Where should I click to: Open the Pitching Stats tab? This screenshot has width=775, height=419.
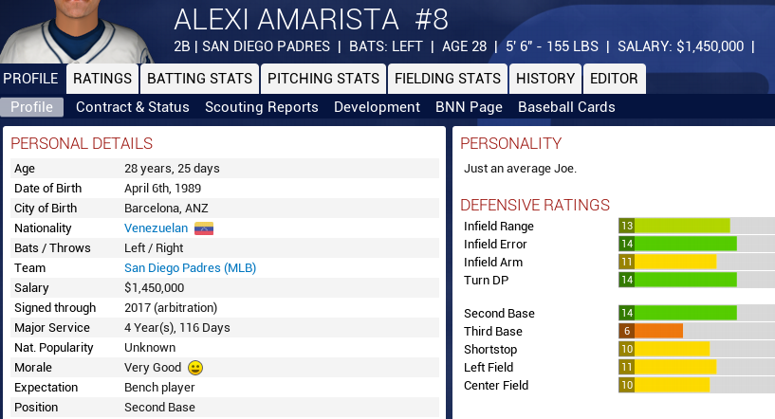[323, 79]
